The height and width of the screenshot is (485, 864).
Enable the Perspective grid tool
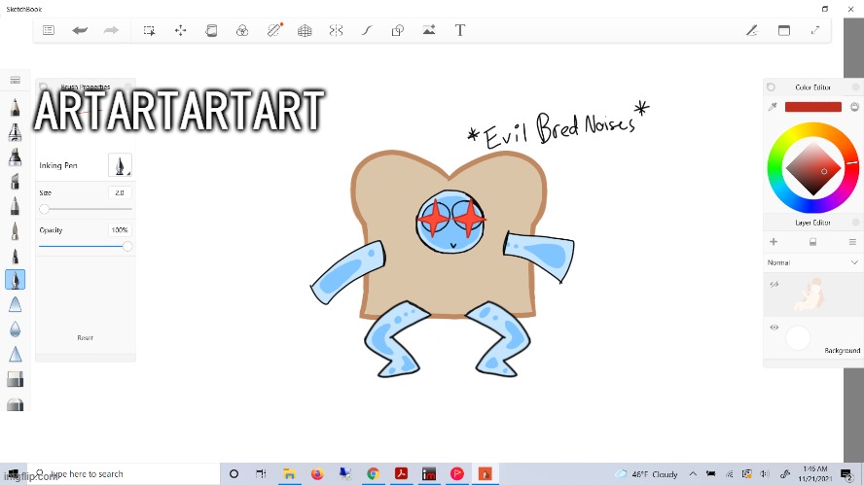[x=305, y=30]
